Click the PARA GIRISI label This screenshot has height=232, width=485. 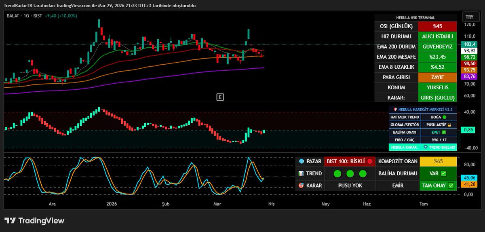click(396, 77)
